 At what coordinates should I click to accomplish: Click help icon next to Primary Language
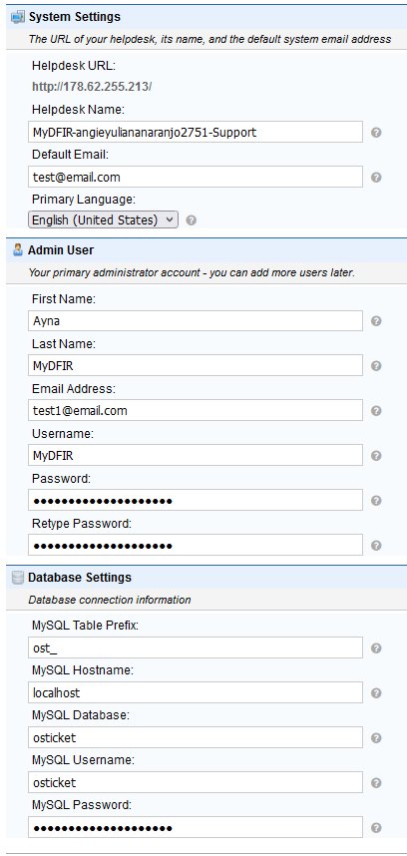191,220
